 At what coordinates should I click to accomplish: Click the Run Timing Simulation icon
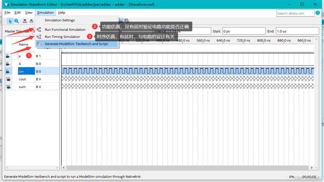[x=39, y=37]
